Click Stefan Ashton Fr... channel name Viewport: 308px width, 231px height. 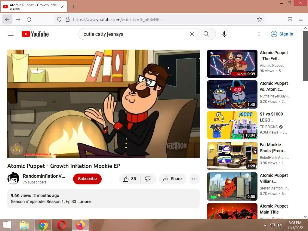click(x=274, y=188)
